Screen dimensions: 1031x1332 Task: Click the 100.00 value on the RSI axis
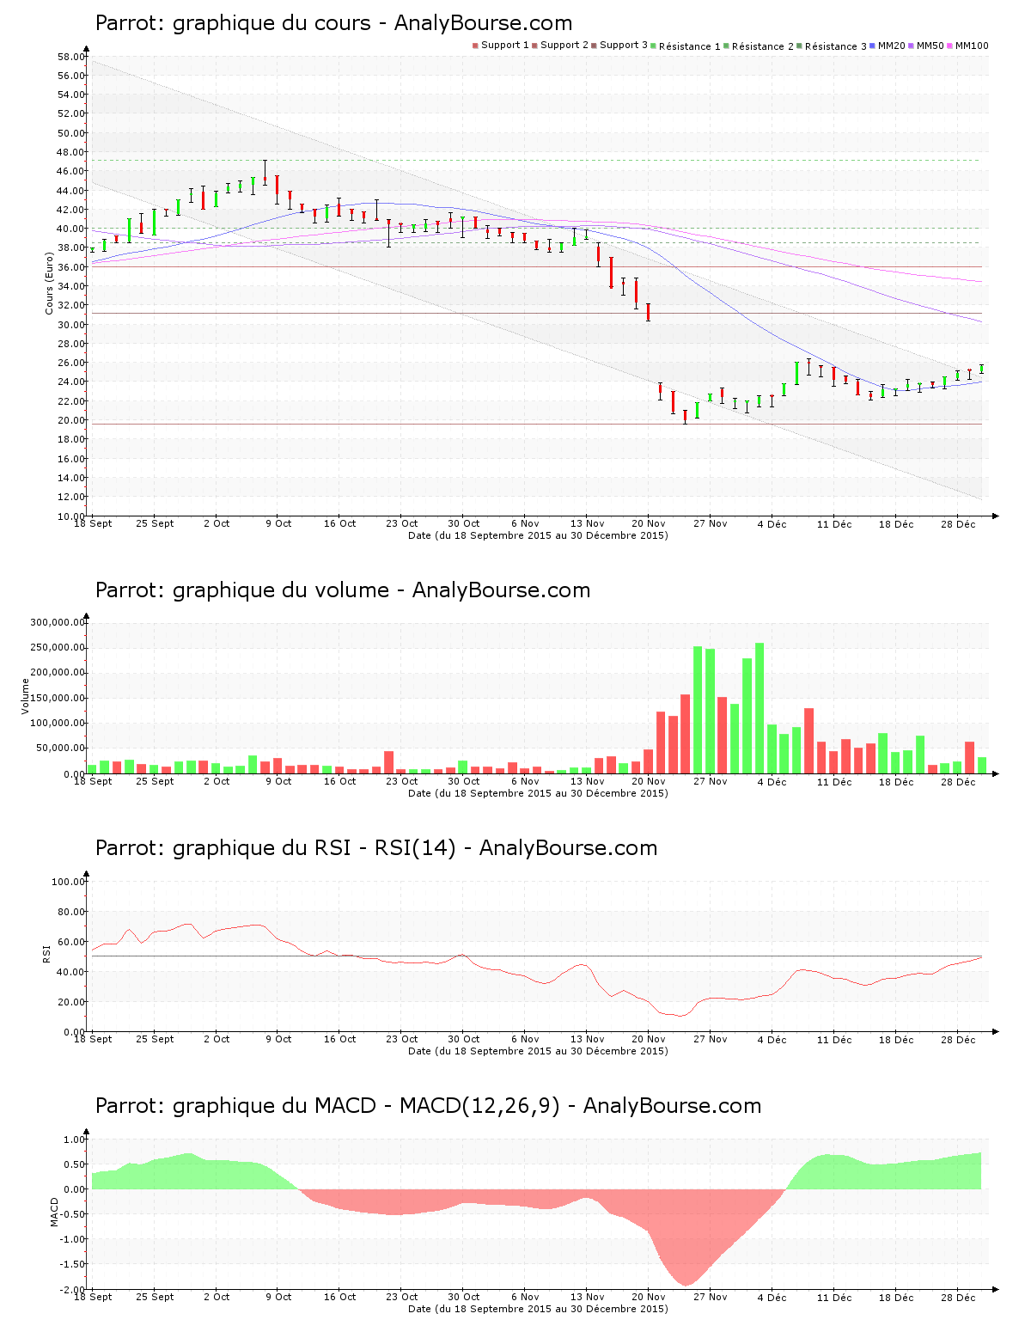pos(69,882)
